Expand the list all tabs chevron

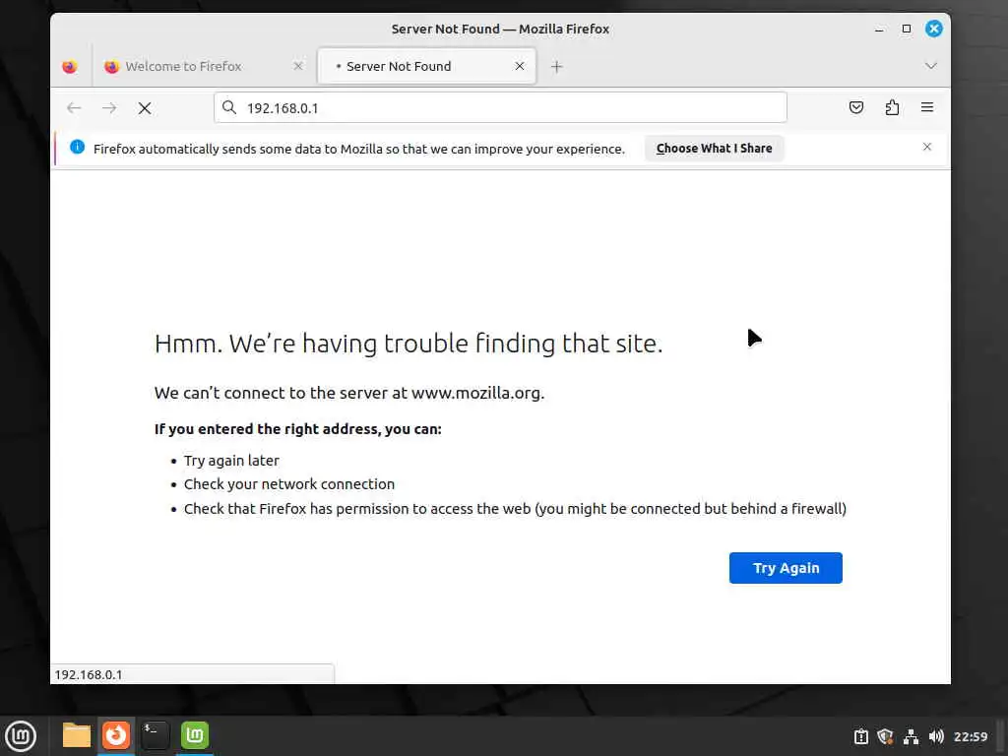930,66
